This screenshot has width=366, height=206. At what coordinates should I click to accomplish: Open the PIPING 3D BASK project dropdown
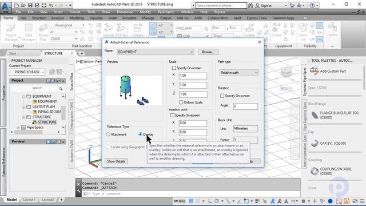tap(27, 72)
